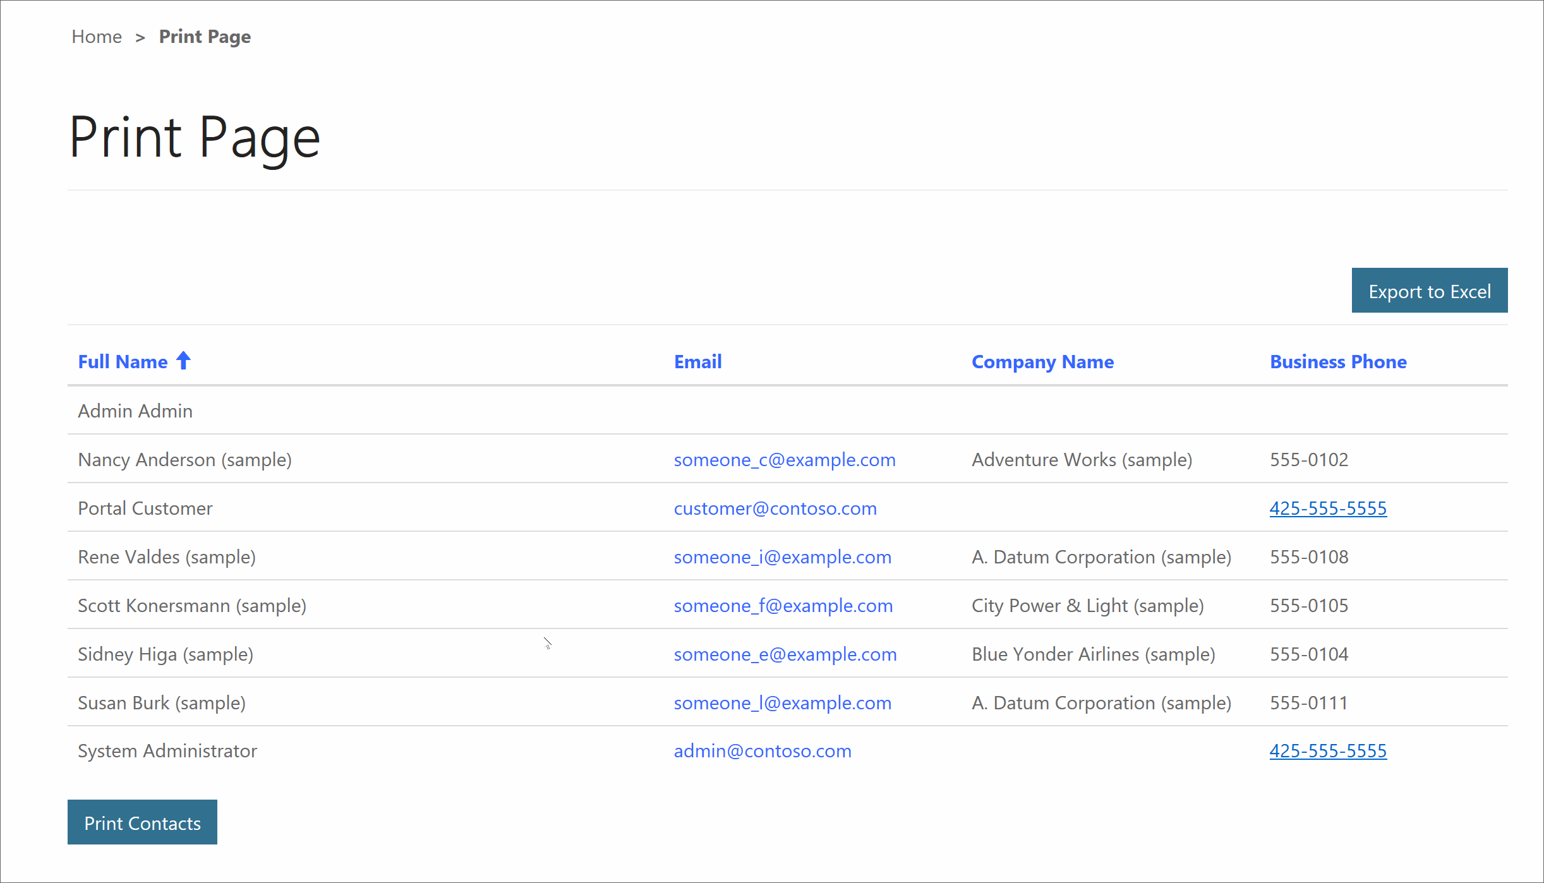Dial Portal Customer's phone number link
Screen dimensions: 1544x883
[1328, 508]
